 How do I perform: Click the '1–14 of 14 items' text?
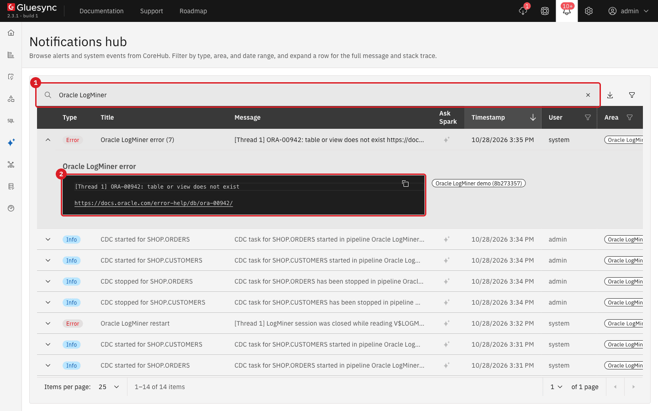click(160, 387)
